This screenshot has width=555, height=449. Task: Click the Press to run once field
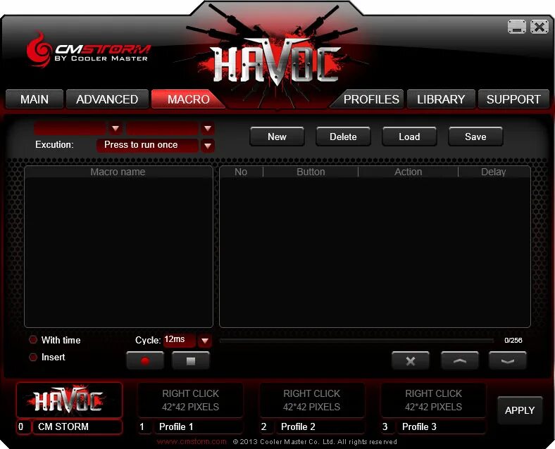147,145
